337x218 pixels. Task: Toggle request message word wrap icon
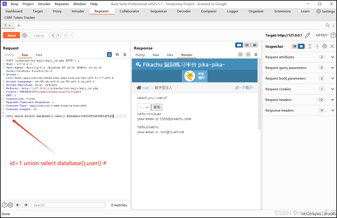(x=109, y=55)
